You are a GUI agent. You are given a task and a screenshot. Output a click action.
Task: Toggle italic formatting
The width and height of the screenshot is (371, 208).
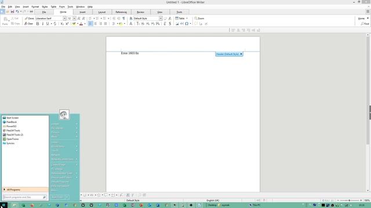pyautogui.click(x=42, y=24)
